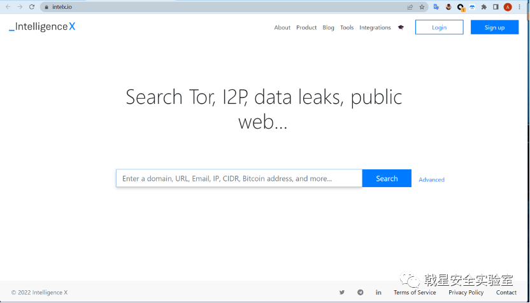Open the blue wings extension icon
530x303 pixels.
click(472, 7)
